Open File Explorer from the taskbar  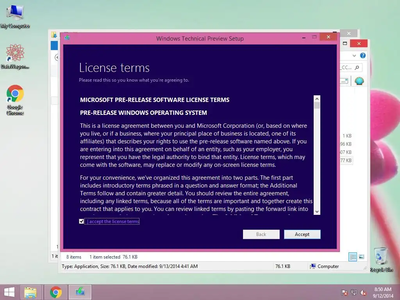(30, 292)
